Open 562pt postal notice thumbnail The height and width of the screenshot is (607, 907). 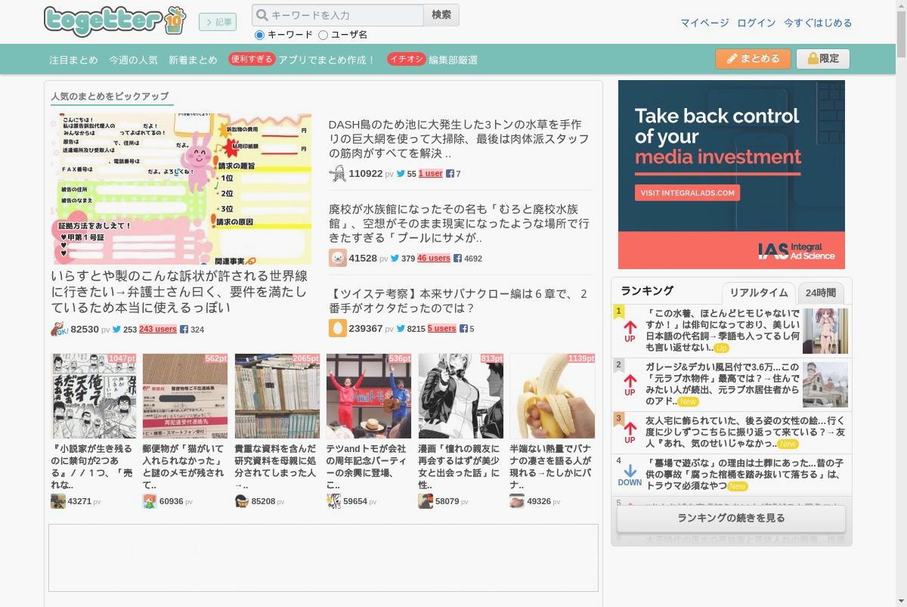(x=185, y=396)
